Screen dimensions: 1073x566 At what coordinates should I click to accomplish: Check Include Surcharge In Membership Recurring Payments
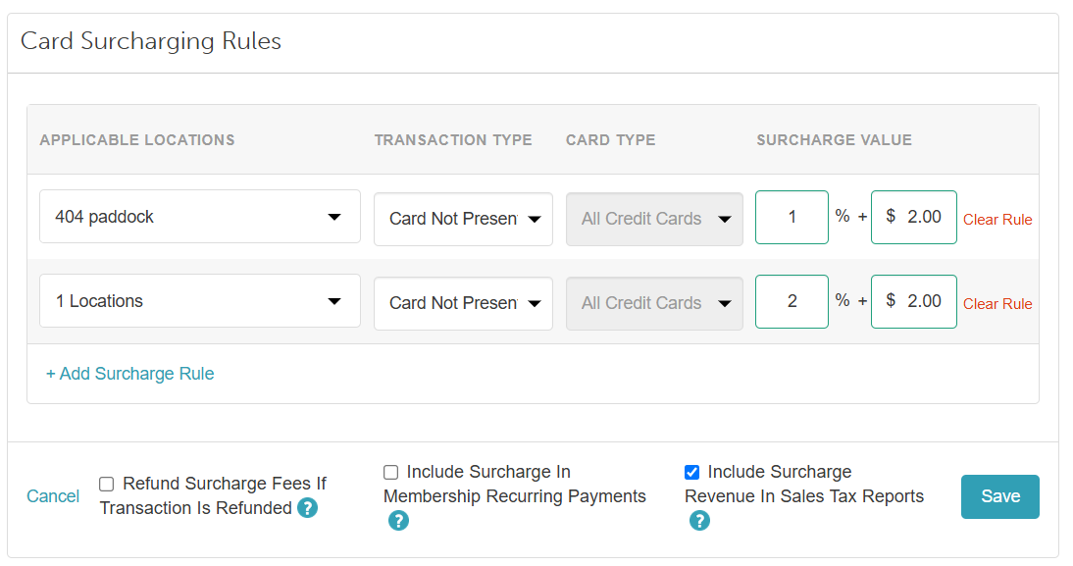tap(390, 472)
